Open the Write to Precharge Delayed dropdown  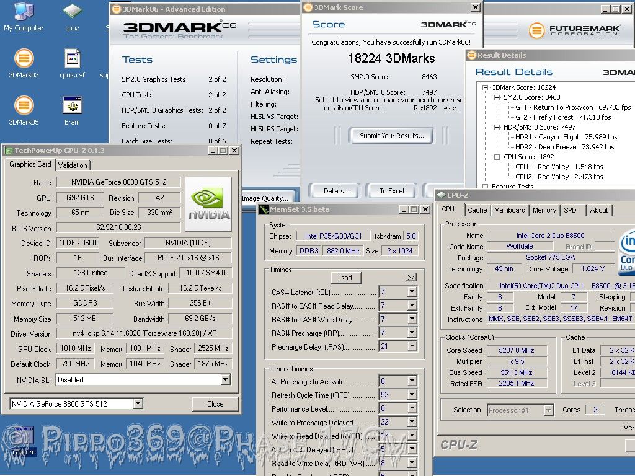412,422
